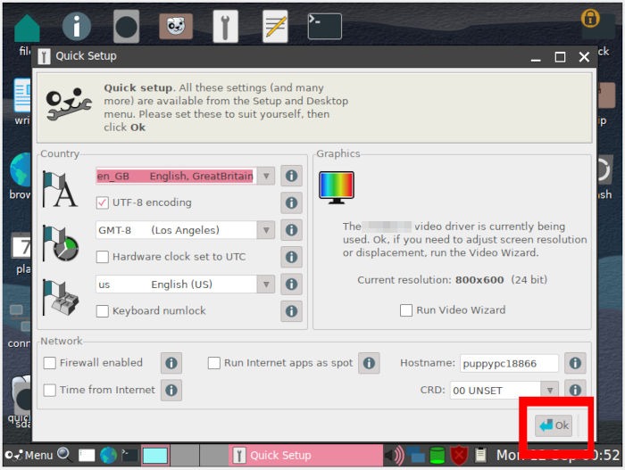Viewport: 625px width, 470px height.
Task: Show info for Keyboard numlock
Action: tap(291, 310)
